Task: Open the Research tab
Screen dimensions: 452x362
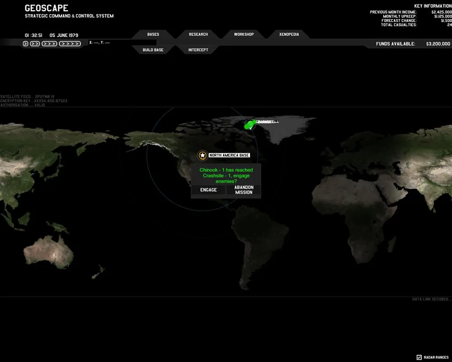Action: click(x=198, y=34)
